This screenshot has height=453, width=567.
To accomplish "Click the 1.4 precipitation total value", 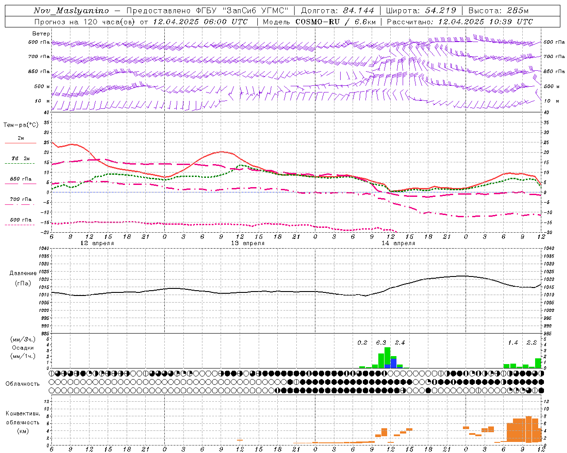I will click(513, 342).
